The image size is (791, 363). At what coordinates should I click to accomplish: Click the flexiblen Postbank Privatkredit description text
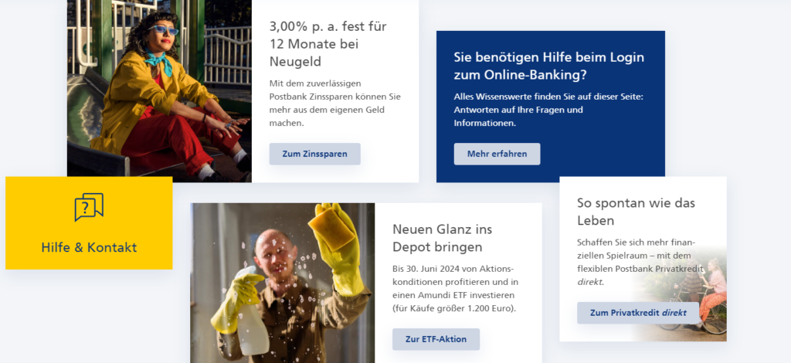click(640, 262)
